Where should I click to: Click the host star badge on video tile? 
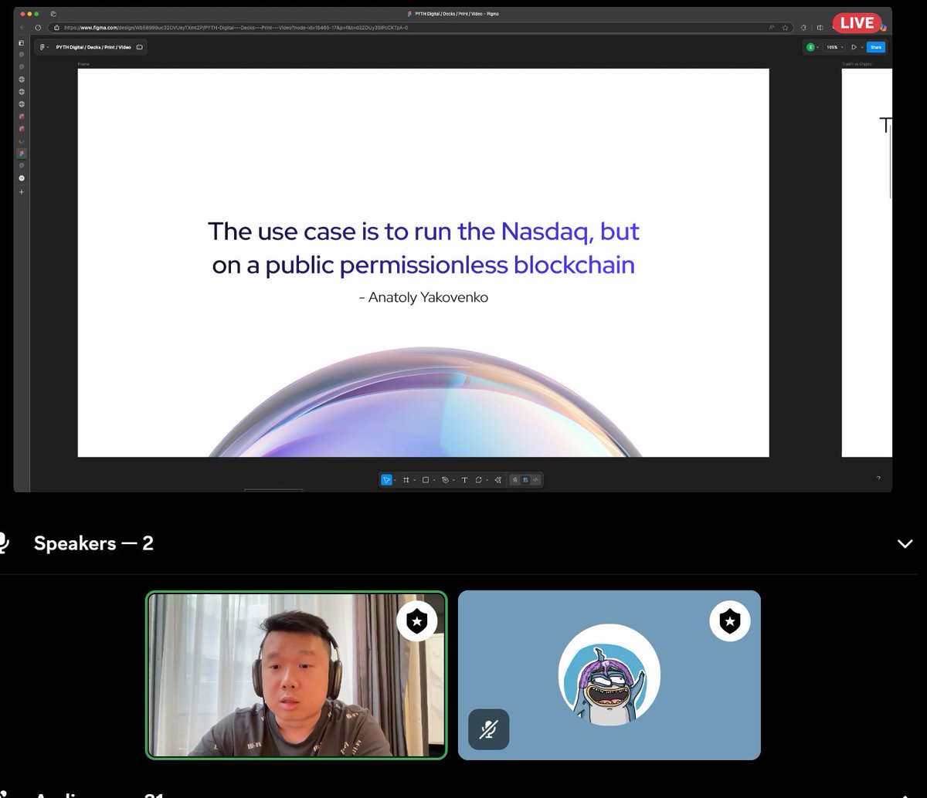[416, 620]
